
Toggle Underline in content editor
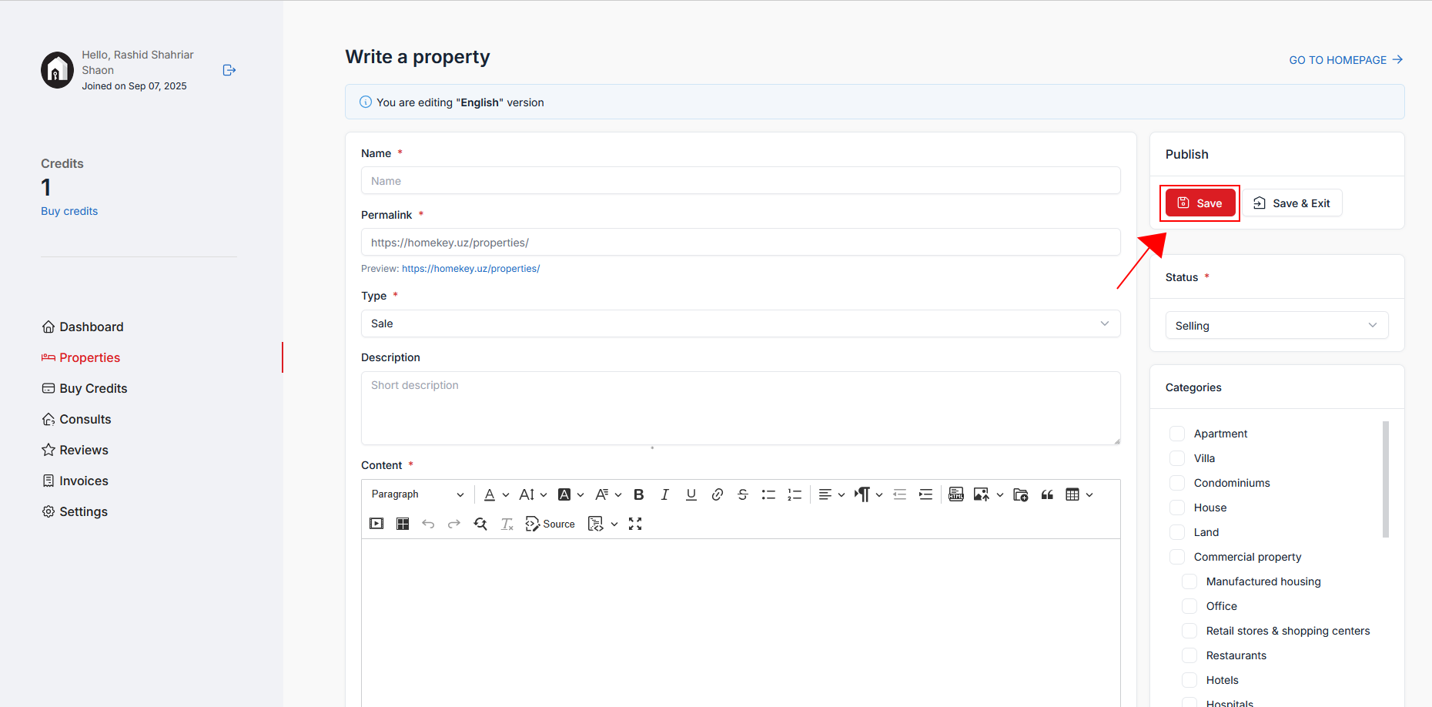[691, 494]
